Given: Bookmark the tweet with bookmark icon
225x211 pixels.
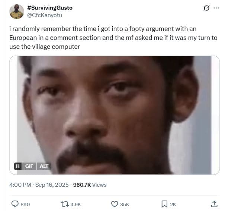Looking at the screenshot, I should coord(164,204).
